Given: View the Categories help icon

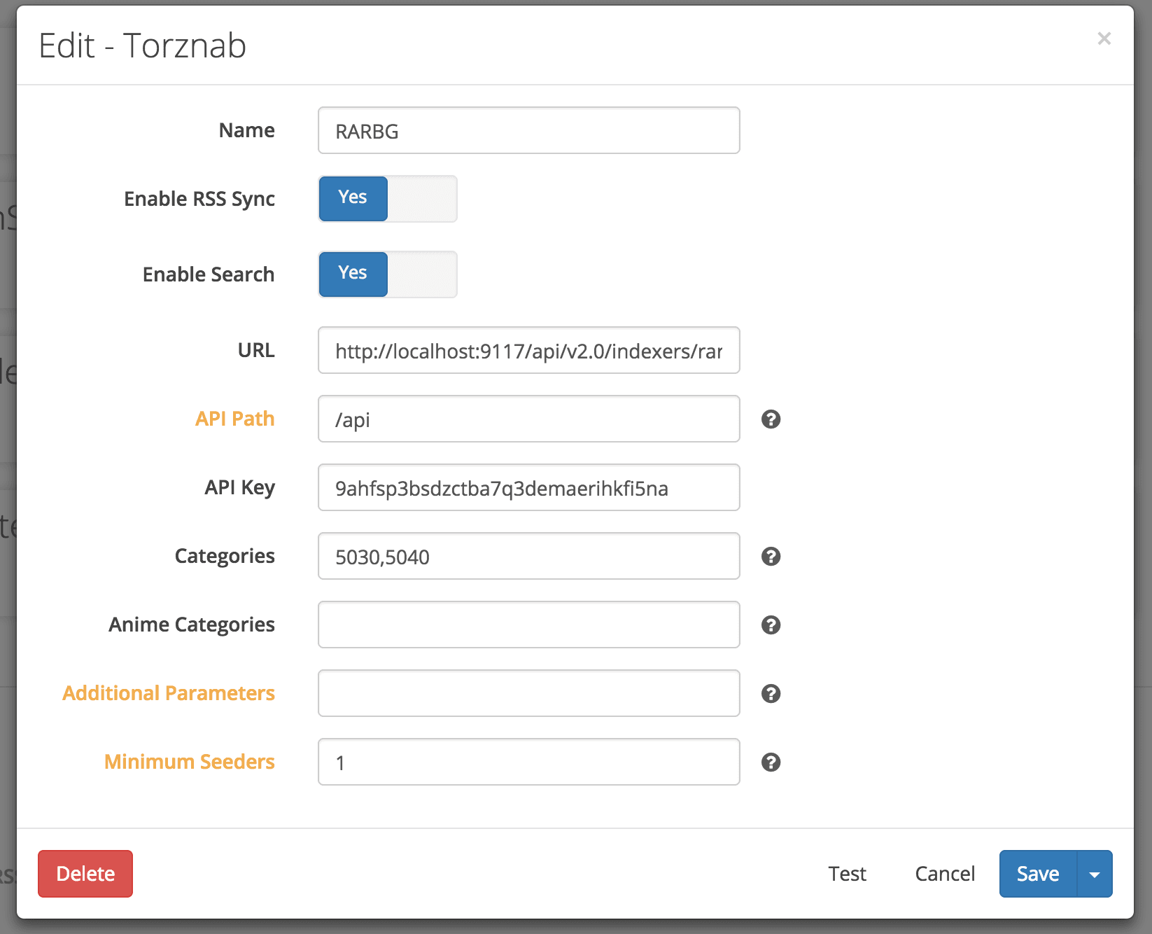Looking at the screenshot, I should [x=771, y=557].
